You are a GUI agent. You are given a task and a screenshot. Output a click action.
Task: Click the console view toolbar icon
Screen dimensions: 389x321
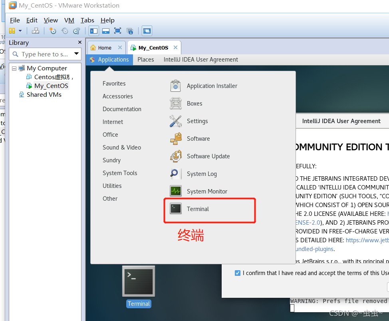click(147, 31)
